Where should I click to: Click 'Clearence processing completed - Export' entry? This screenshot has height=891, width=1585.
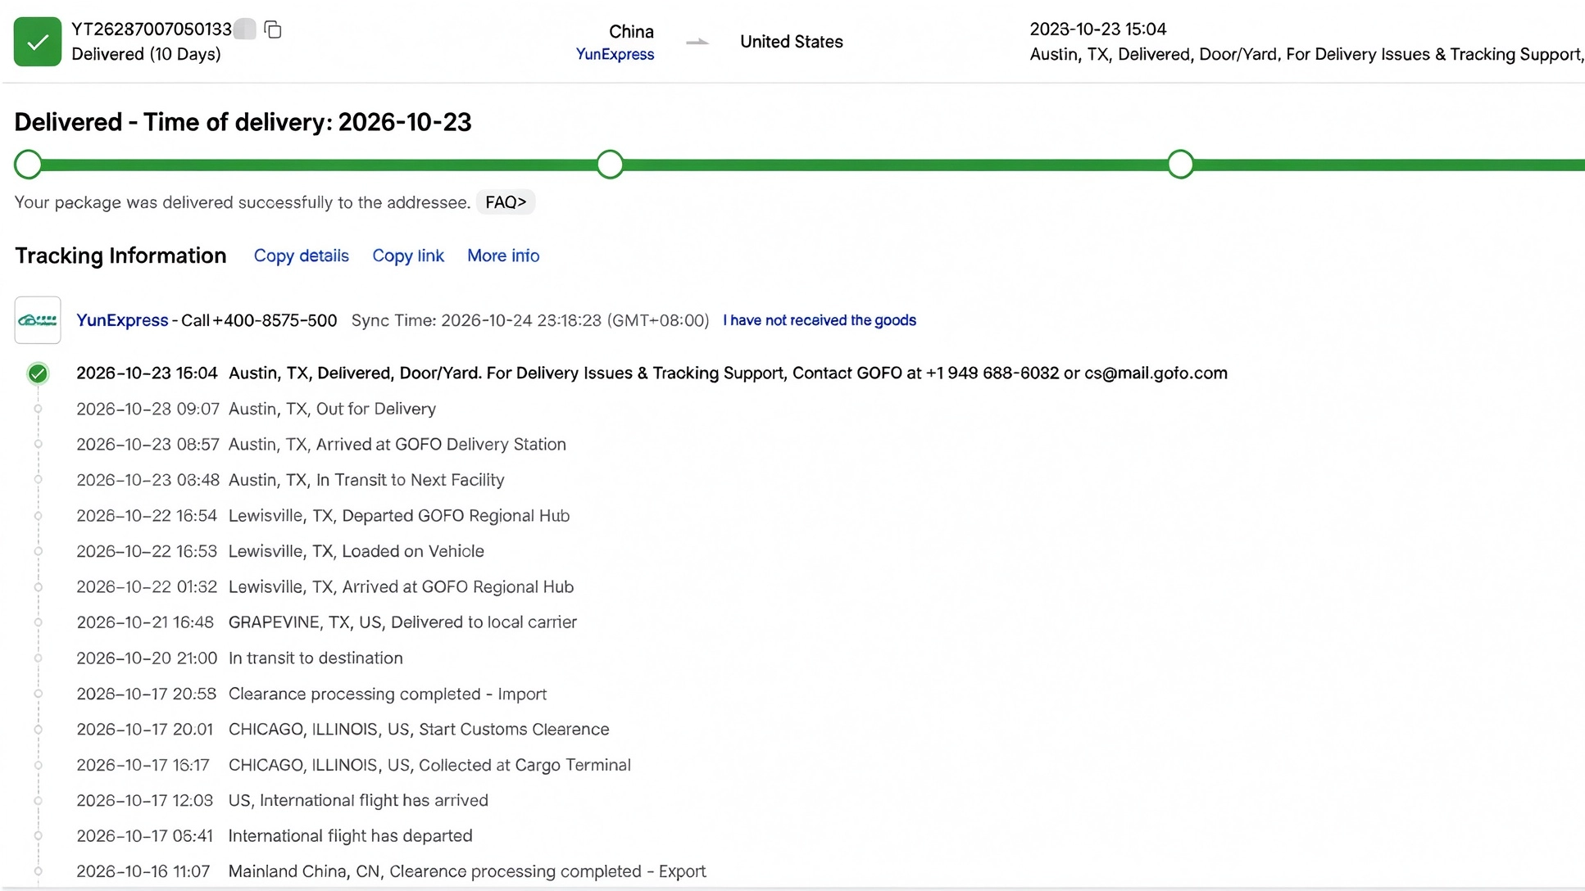point(467,871)
